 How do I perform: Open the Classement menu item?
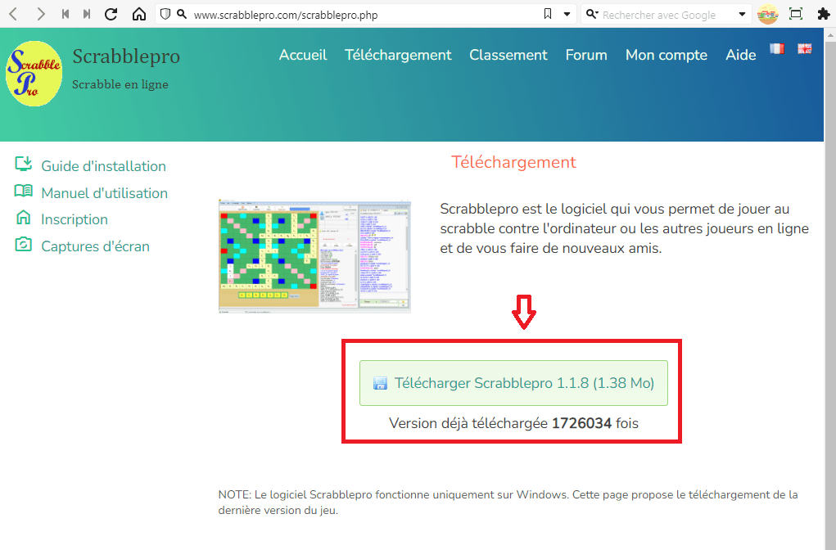pos(508,55)
